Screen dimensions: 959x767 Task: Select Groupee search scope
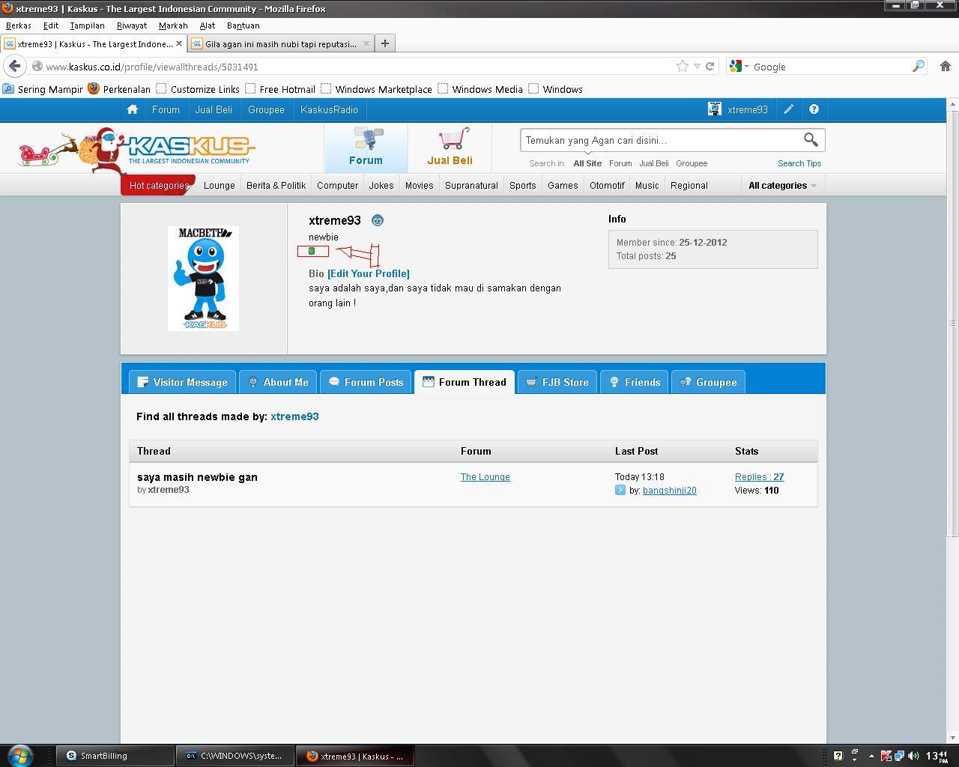click(692, 163)
